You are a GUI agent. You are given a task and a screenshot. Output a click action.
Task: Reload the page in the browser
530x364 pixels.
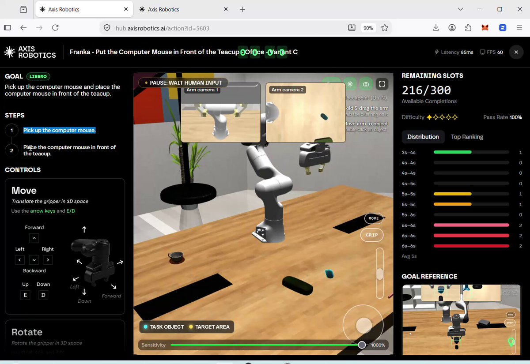(55, 28)
